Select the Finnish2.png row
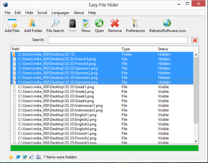 pos(102,138)
